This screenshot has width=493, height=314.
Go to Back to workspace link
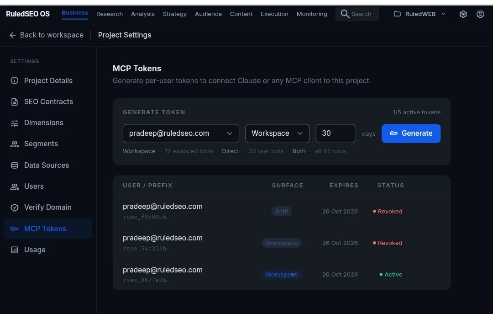click(x=52, y=35)
